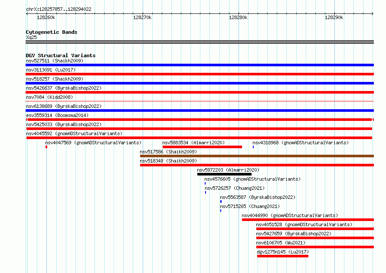Open the nsv5972203 (Almarri2020) label
The width and height of the screenshot is (386, 273).
(x=228, y=170)
